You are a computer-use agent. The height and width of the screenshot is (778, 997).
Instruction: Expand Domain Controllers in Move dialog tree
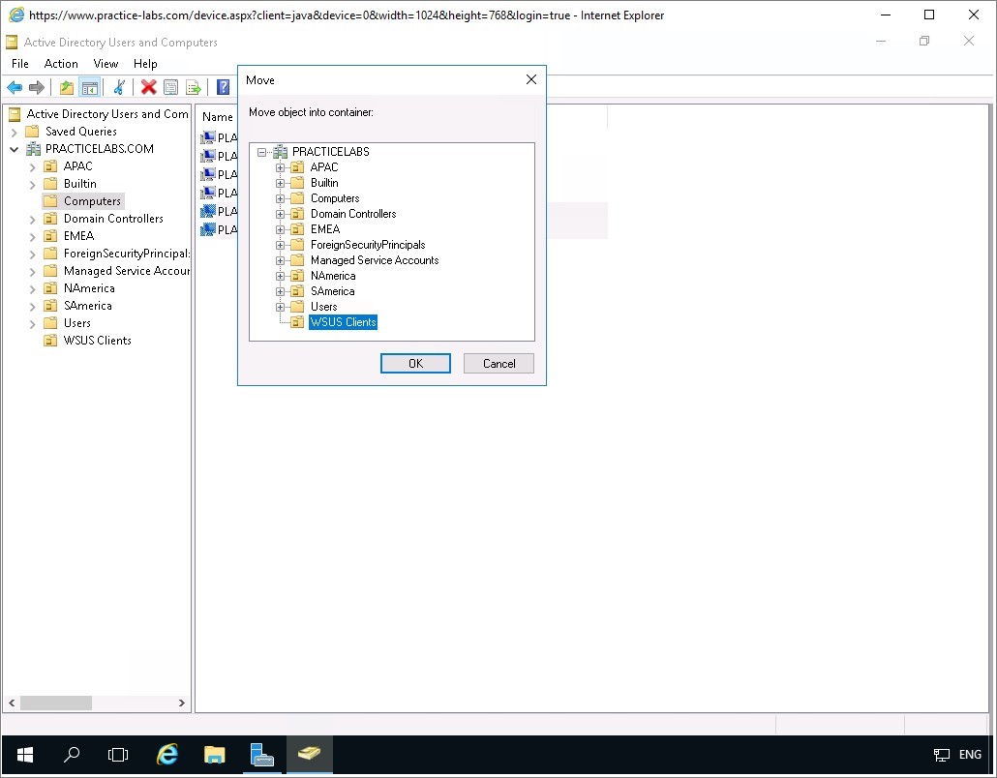coord(281,214)
